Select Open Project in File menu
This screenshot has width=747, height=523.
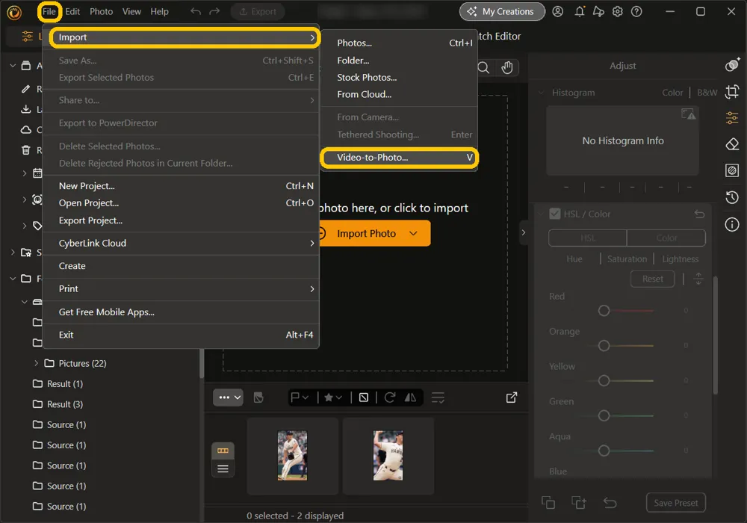coord(181,203)
